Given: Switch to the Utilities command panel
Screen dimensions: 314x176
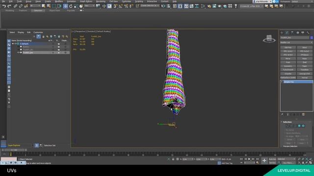Looking at the screenshot, I should click(308, 33).
